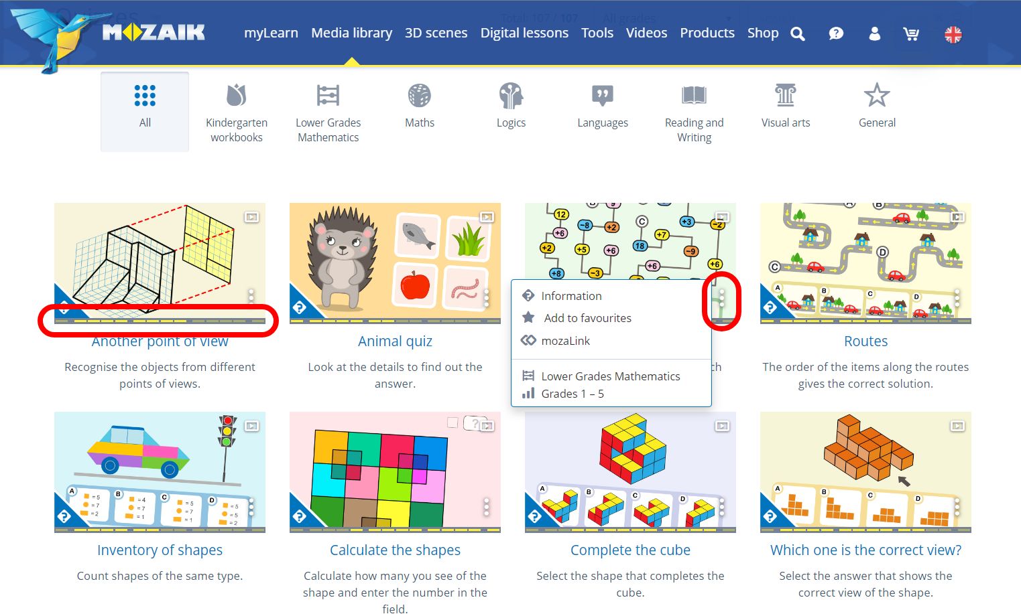1021x614 pixels.
Task: Select the Logics category icon
Action: [x=511, y=96]
